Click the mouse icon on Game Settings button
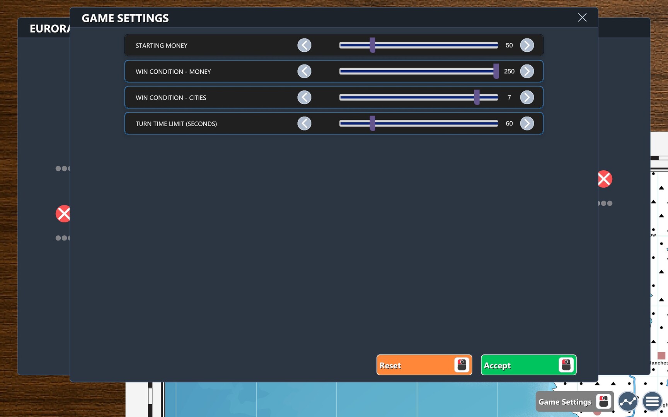Viewport: 668px width, 417px height. point(604,402)
